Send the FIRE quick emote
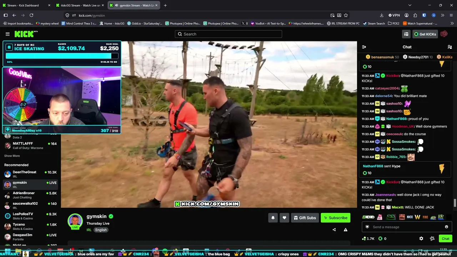The image size is (457, 257). pyautogui.click(x=425, y=217)
